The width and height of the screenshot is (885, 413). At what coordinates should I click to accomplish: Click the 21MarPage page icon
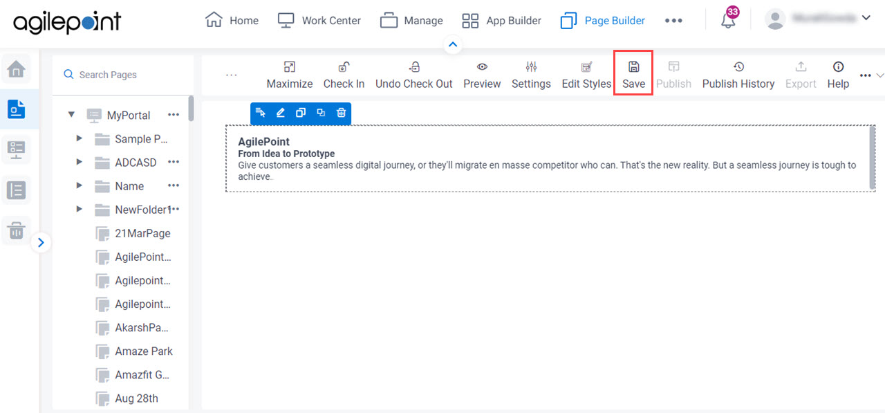click(103, 234)
